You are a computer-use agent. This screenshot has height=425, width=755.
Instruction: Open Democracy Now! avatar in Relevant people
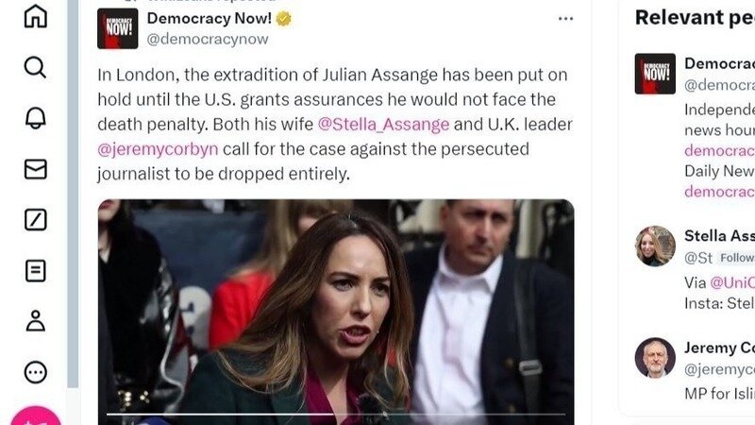tap(655, 74)
